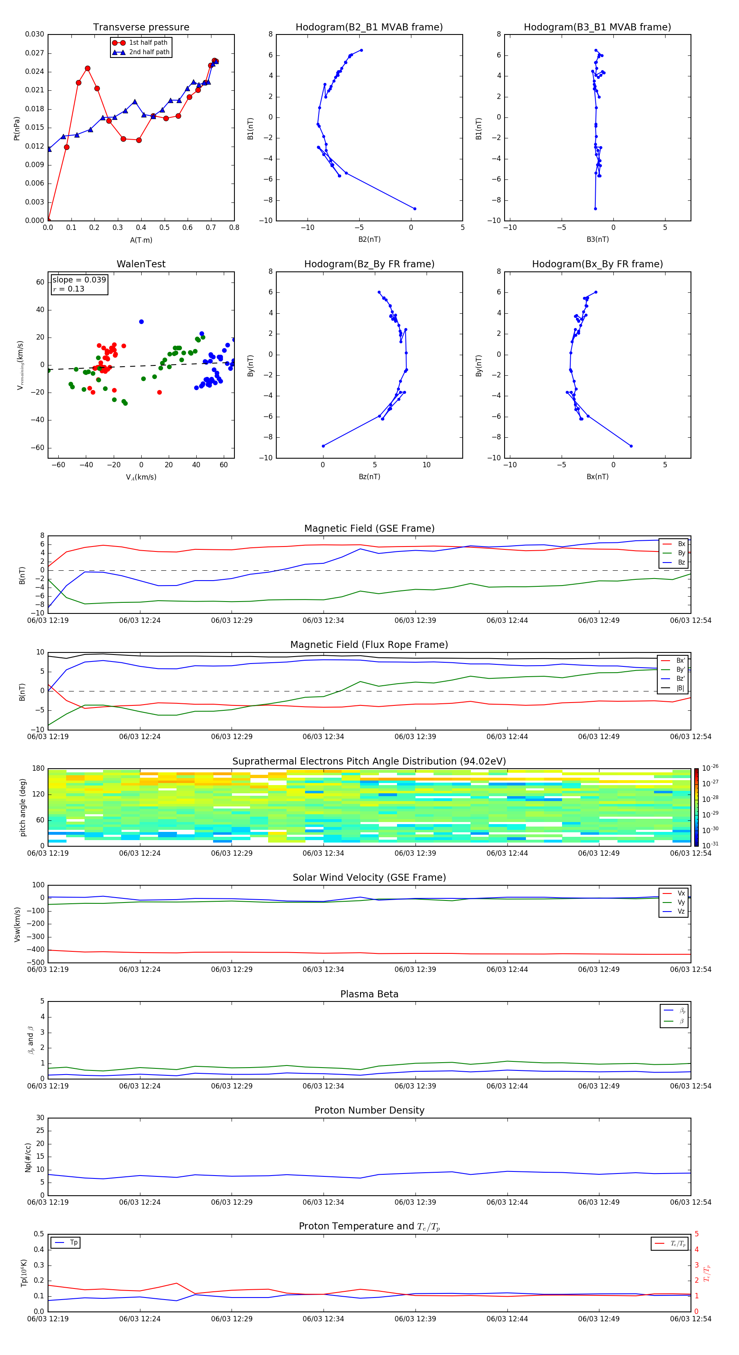Click the 'slope = 0.039' annotation
The width and height of the screenshot is (739, 1355).
pyautogui.click(x=79, y=280)
